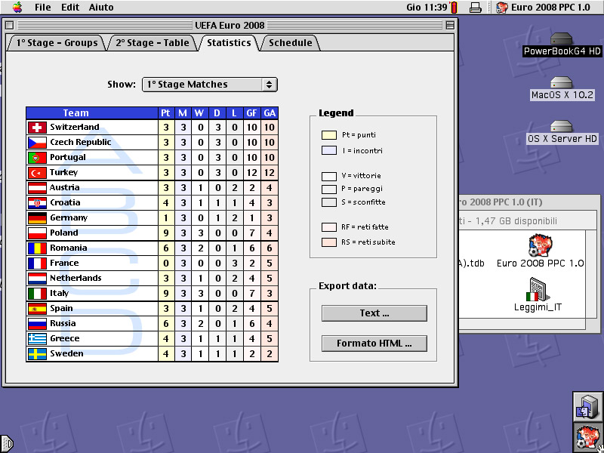This screenshot has width=604, height=453.
Task: Open the Schedule tab
Action: coord(291,43)
